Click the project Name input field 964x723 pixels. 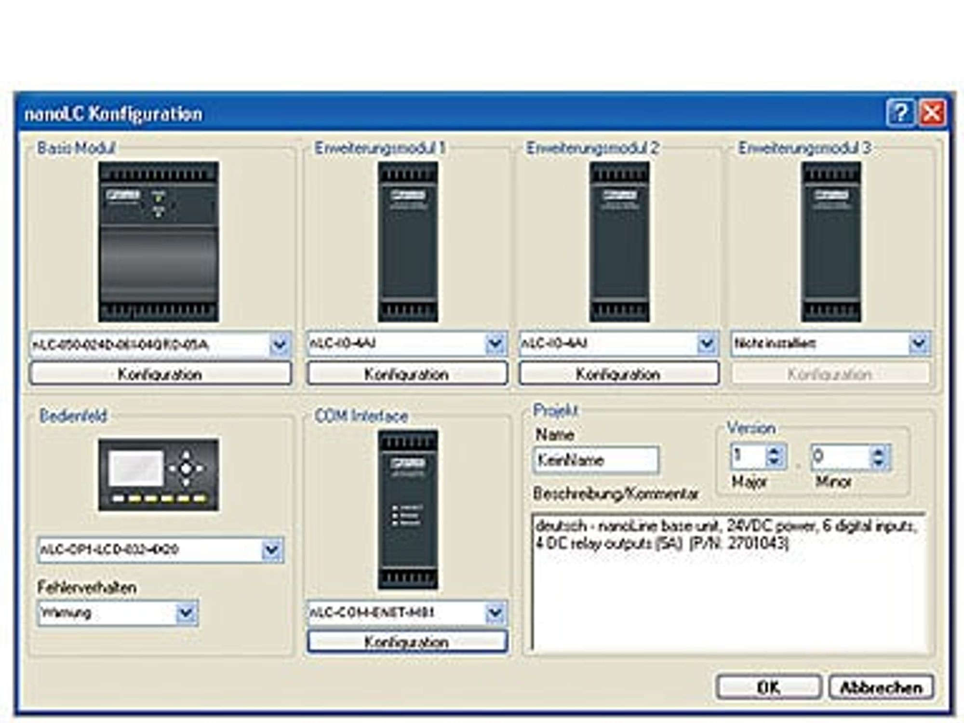pos(596,459)
